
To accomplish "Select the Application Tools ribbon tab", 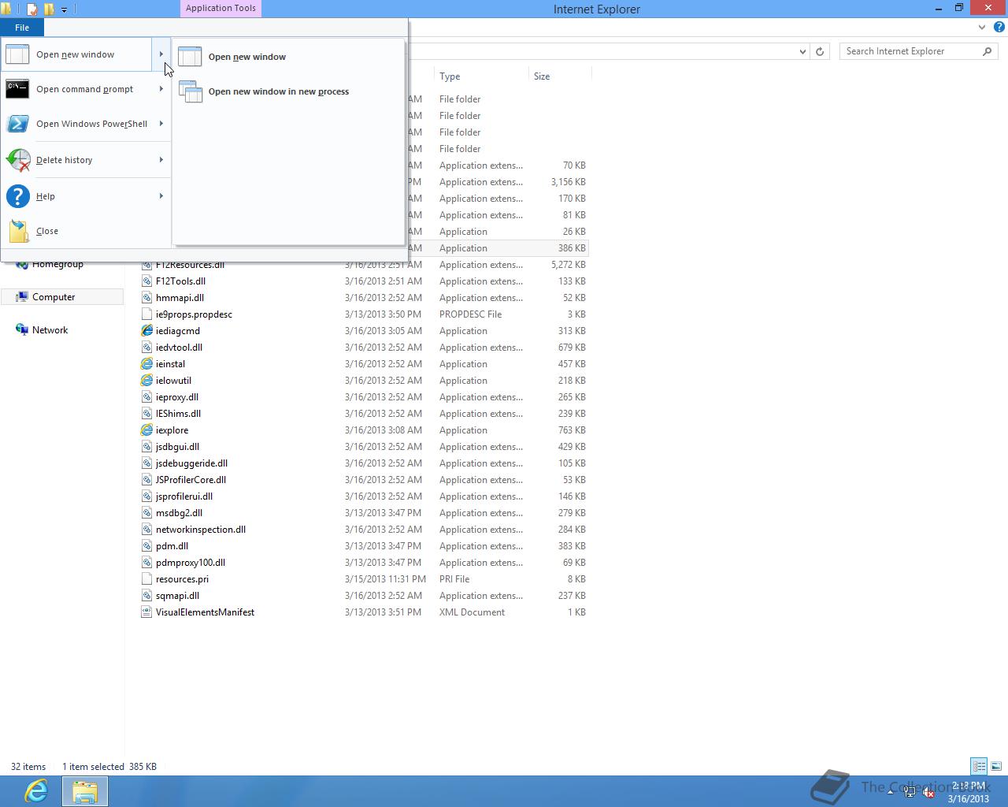I will pyautogui.click(x=220, y=8).
